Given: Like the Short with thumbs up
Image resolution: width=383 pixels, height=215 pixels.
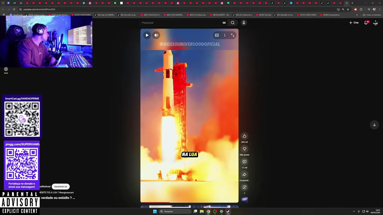Looking at the screenshot, I should (x=244, y=136).
